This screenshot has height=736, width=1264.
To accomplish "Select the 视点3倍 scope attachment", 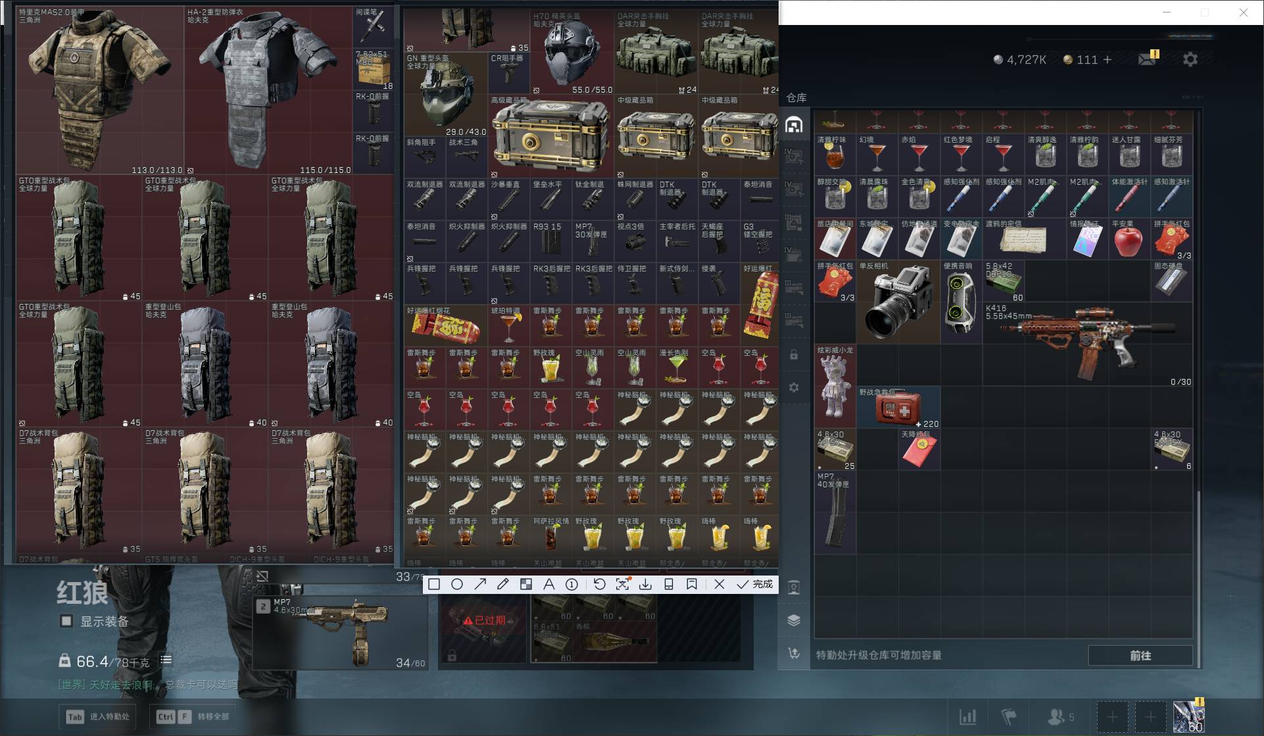I will pyautogui.click(x=635, y=241).
